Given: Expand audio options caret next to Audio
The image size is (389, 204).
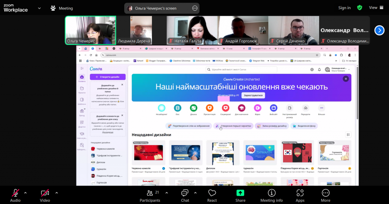Looking at the screenshot, I should point(25,193).
